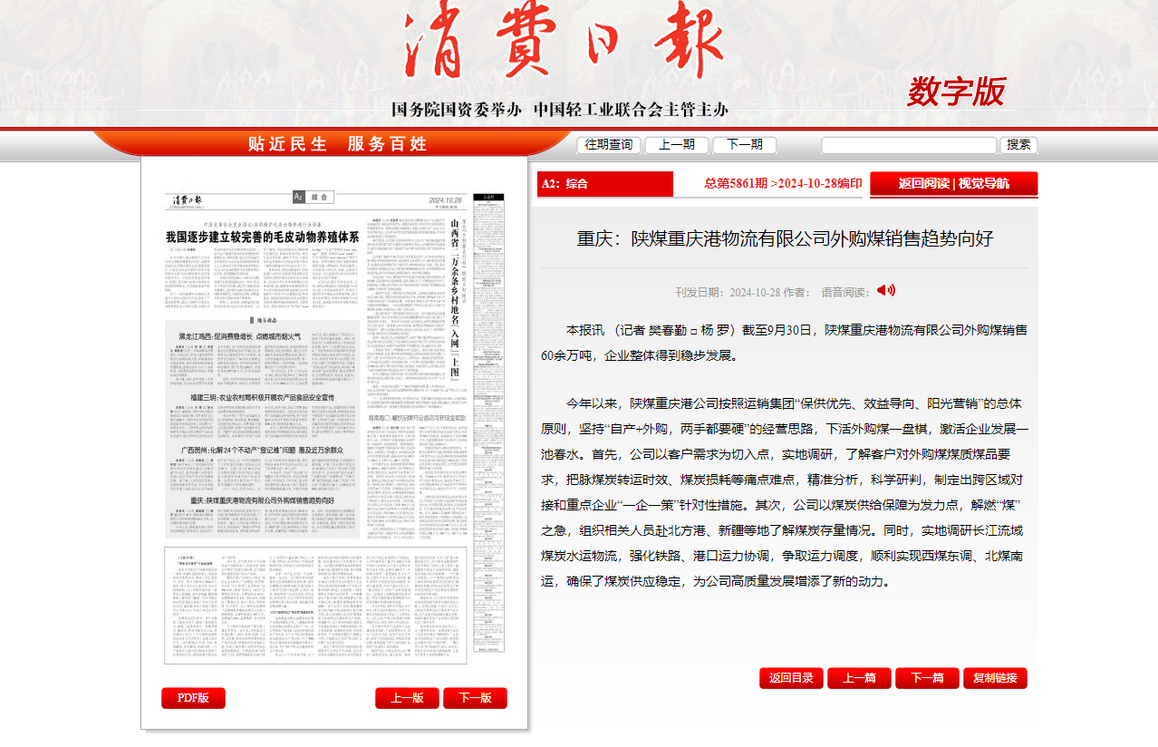This screenshot has width=1158, height=747.
Task: Click 复制链接 to copy link
Action: tap(995, 678)
